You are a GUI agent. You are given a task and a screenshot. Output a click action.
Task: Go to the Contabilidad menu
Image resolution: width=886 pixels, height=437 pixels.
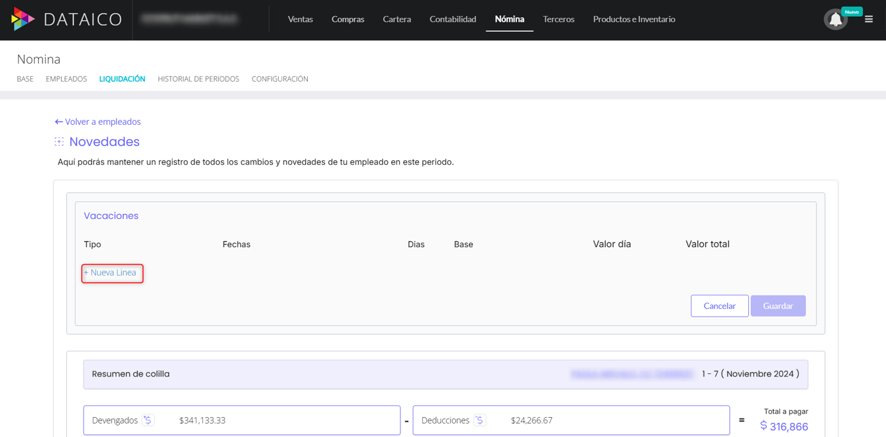pos(453,19)
